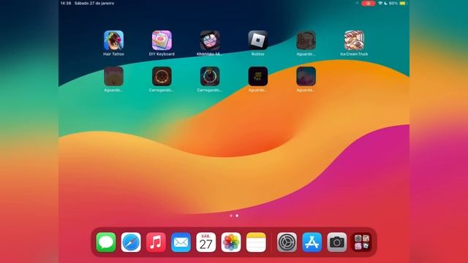The width and height of the screenshot is (468, 263).
Task: Open the Hair Tattoo app
Action: [x=113, y=40]
